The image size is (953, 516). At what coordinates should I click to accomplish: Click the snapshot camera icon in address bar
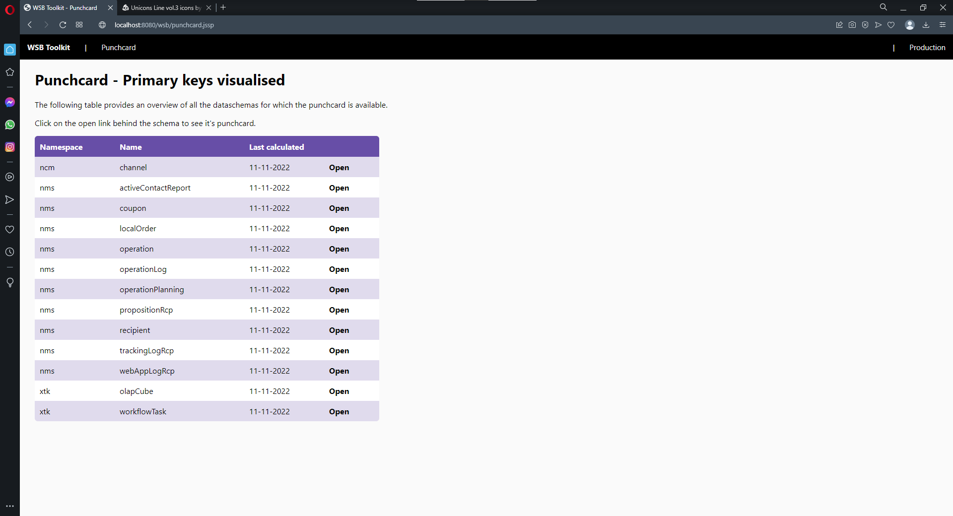point(852,25)
